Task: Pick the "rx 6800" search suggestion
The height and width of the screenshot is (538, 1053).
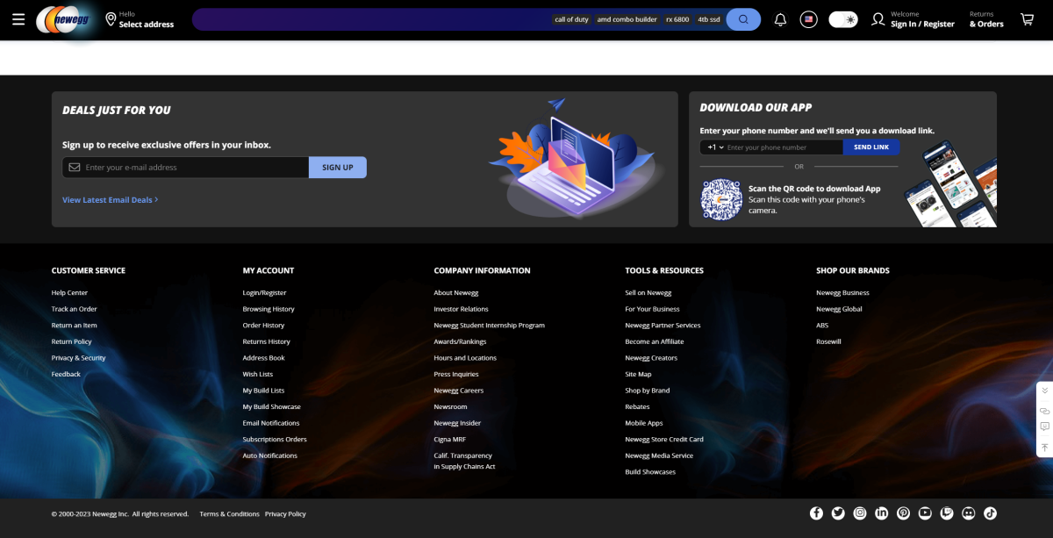Action: click(x=677, y=19)
